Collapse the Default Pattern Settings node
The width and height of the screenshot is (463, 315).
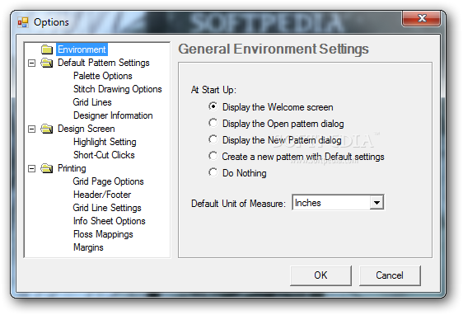(31, 63)
